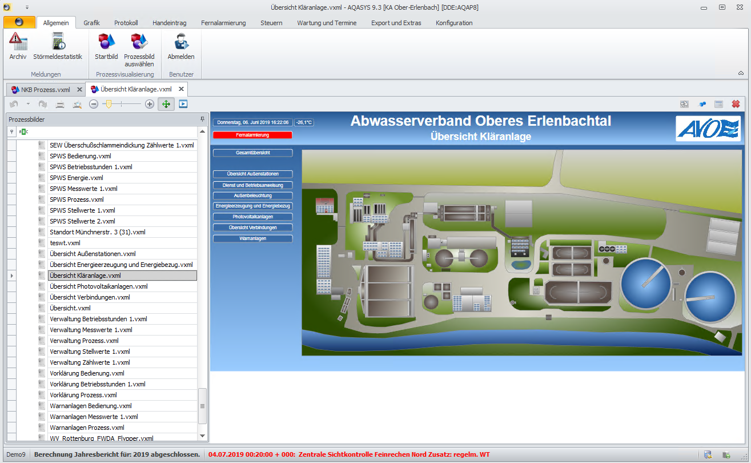The height and width of the screenshot is (463, 751).
Task: Click the undo navigation arrow
Action: [x=14, y=104]
